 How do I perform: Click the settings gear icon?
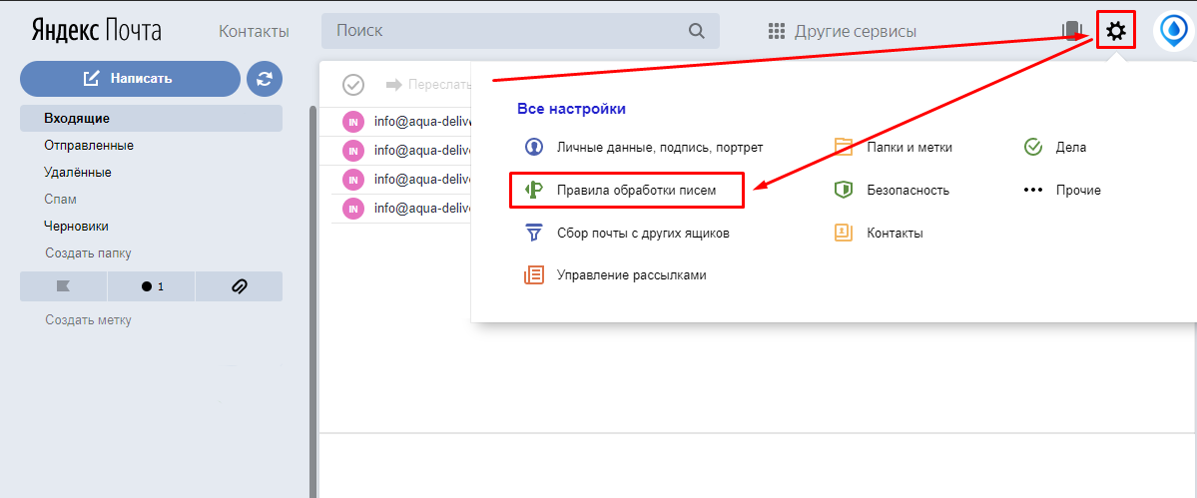(1115, 32)
